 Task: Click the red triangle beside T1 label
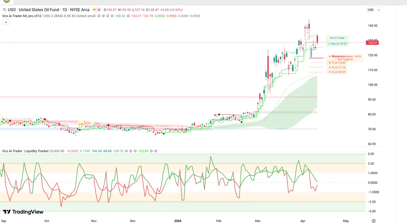(x=330, y=63)
